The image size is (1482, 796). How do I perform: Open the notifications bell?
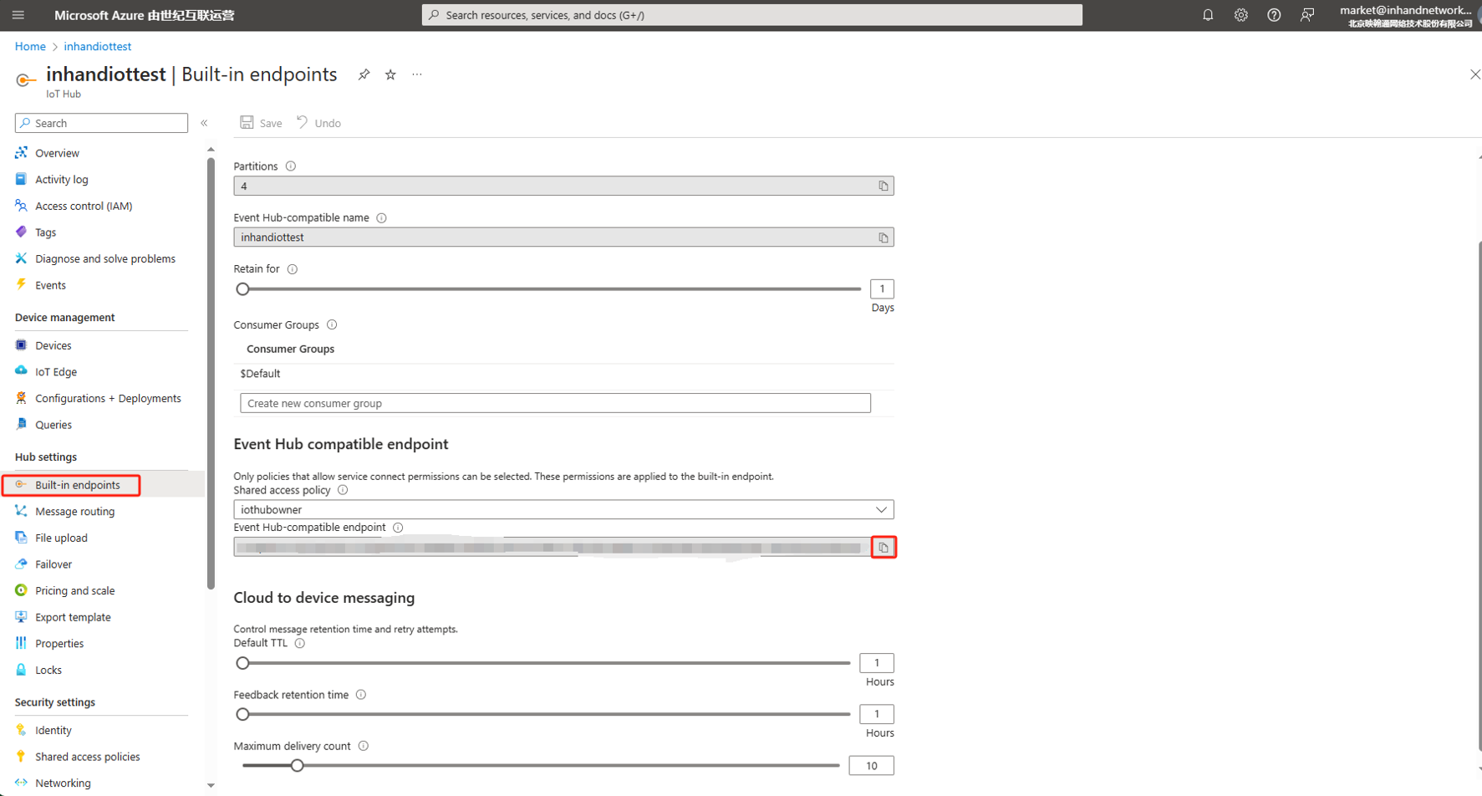[1207, 15]
